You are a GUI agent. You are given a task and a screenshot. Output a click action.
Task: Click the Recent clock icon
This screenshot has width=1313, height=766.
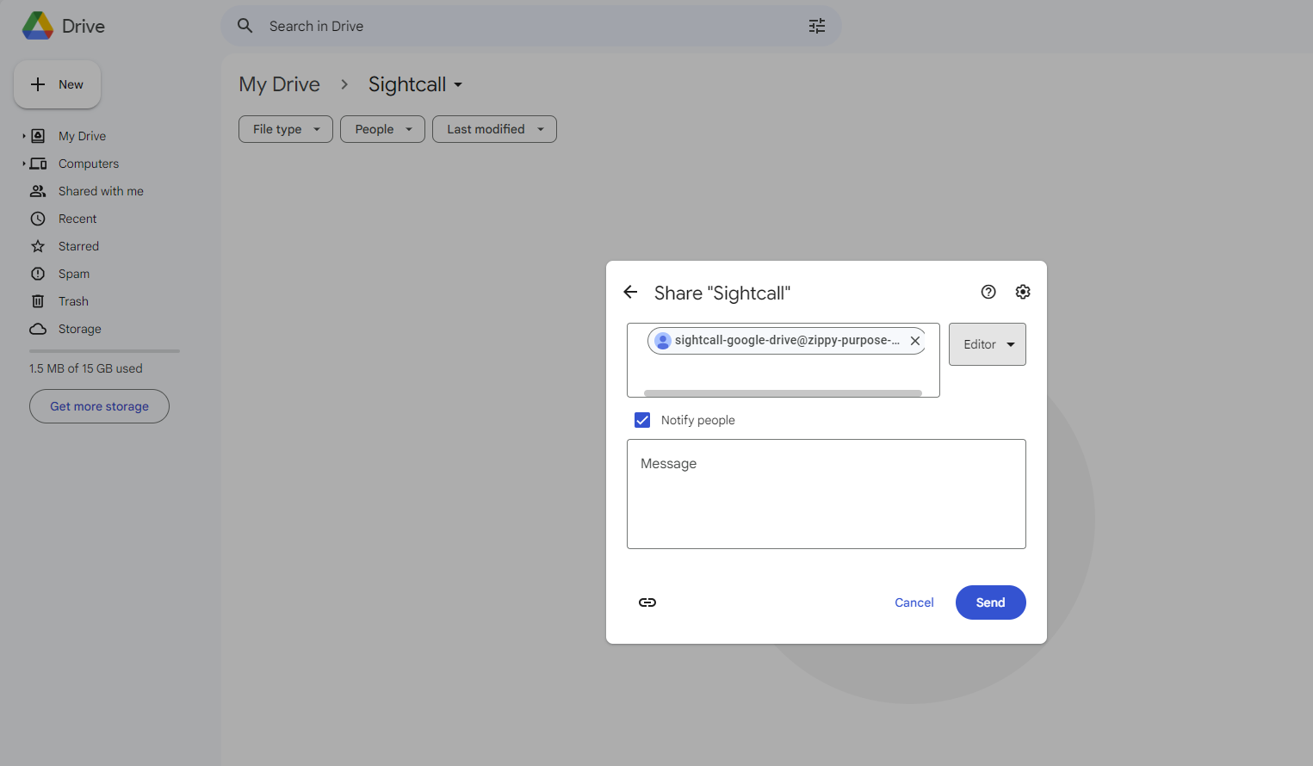[x=38, y=219]
